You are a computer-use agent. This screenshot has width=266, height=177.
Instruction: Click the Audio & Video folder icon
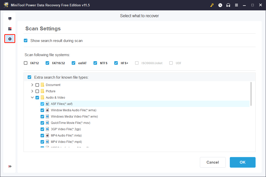coord(42,97)
